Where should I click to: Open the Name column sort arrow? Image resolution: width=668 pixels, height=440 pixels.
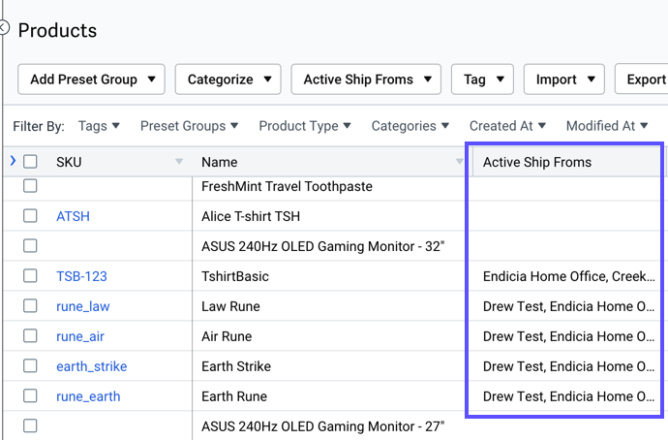click(459, 161)
